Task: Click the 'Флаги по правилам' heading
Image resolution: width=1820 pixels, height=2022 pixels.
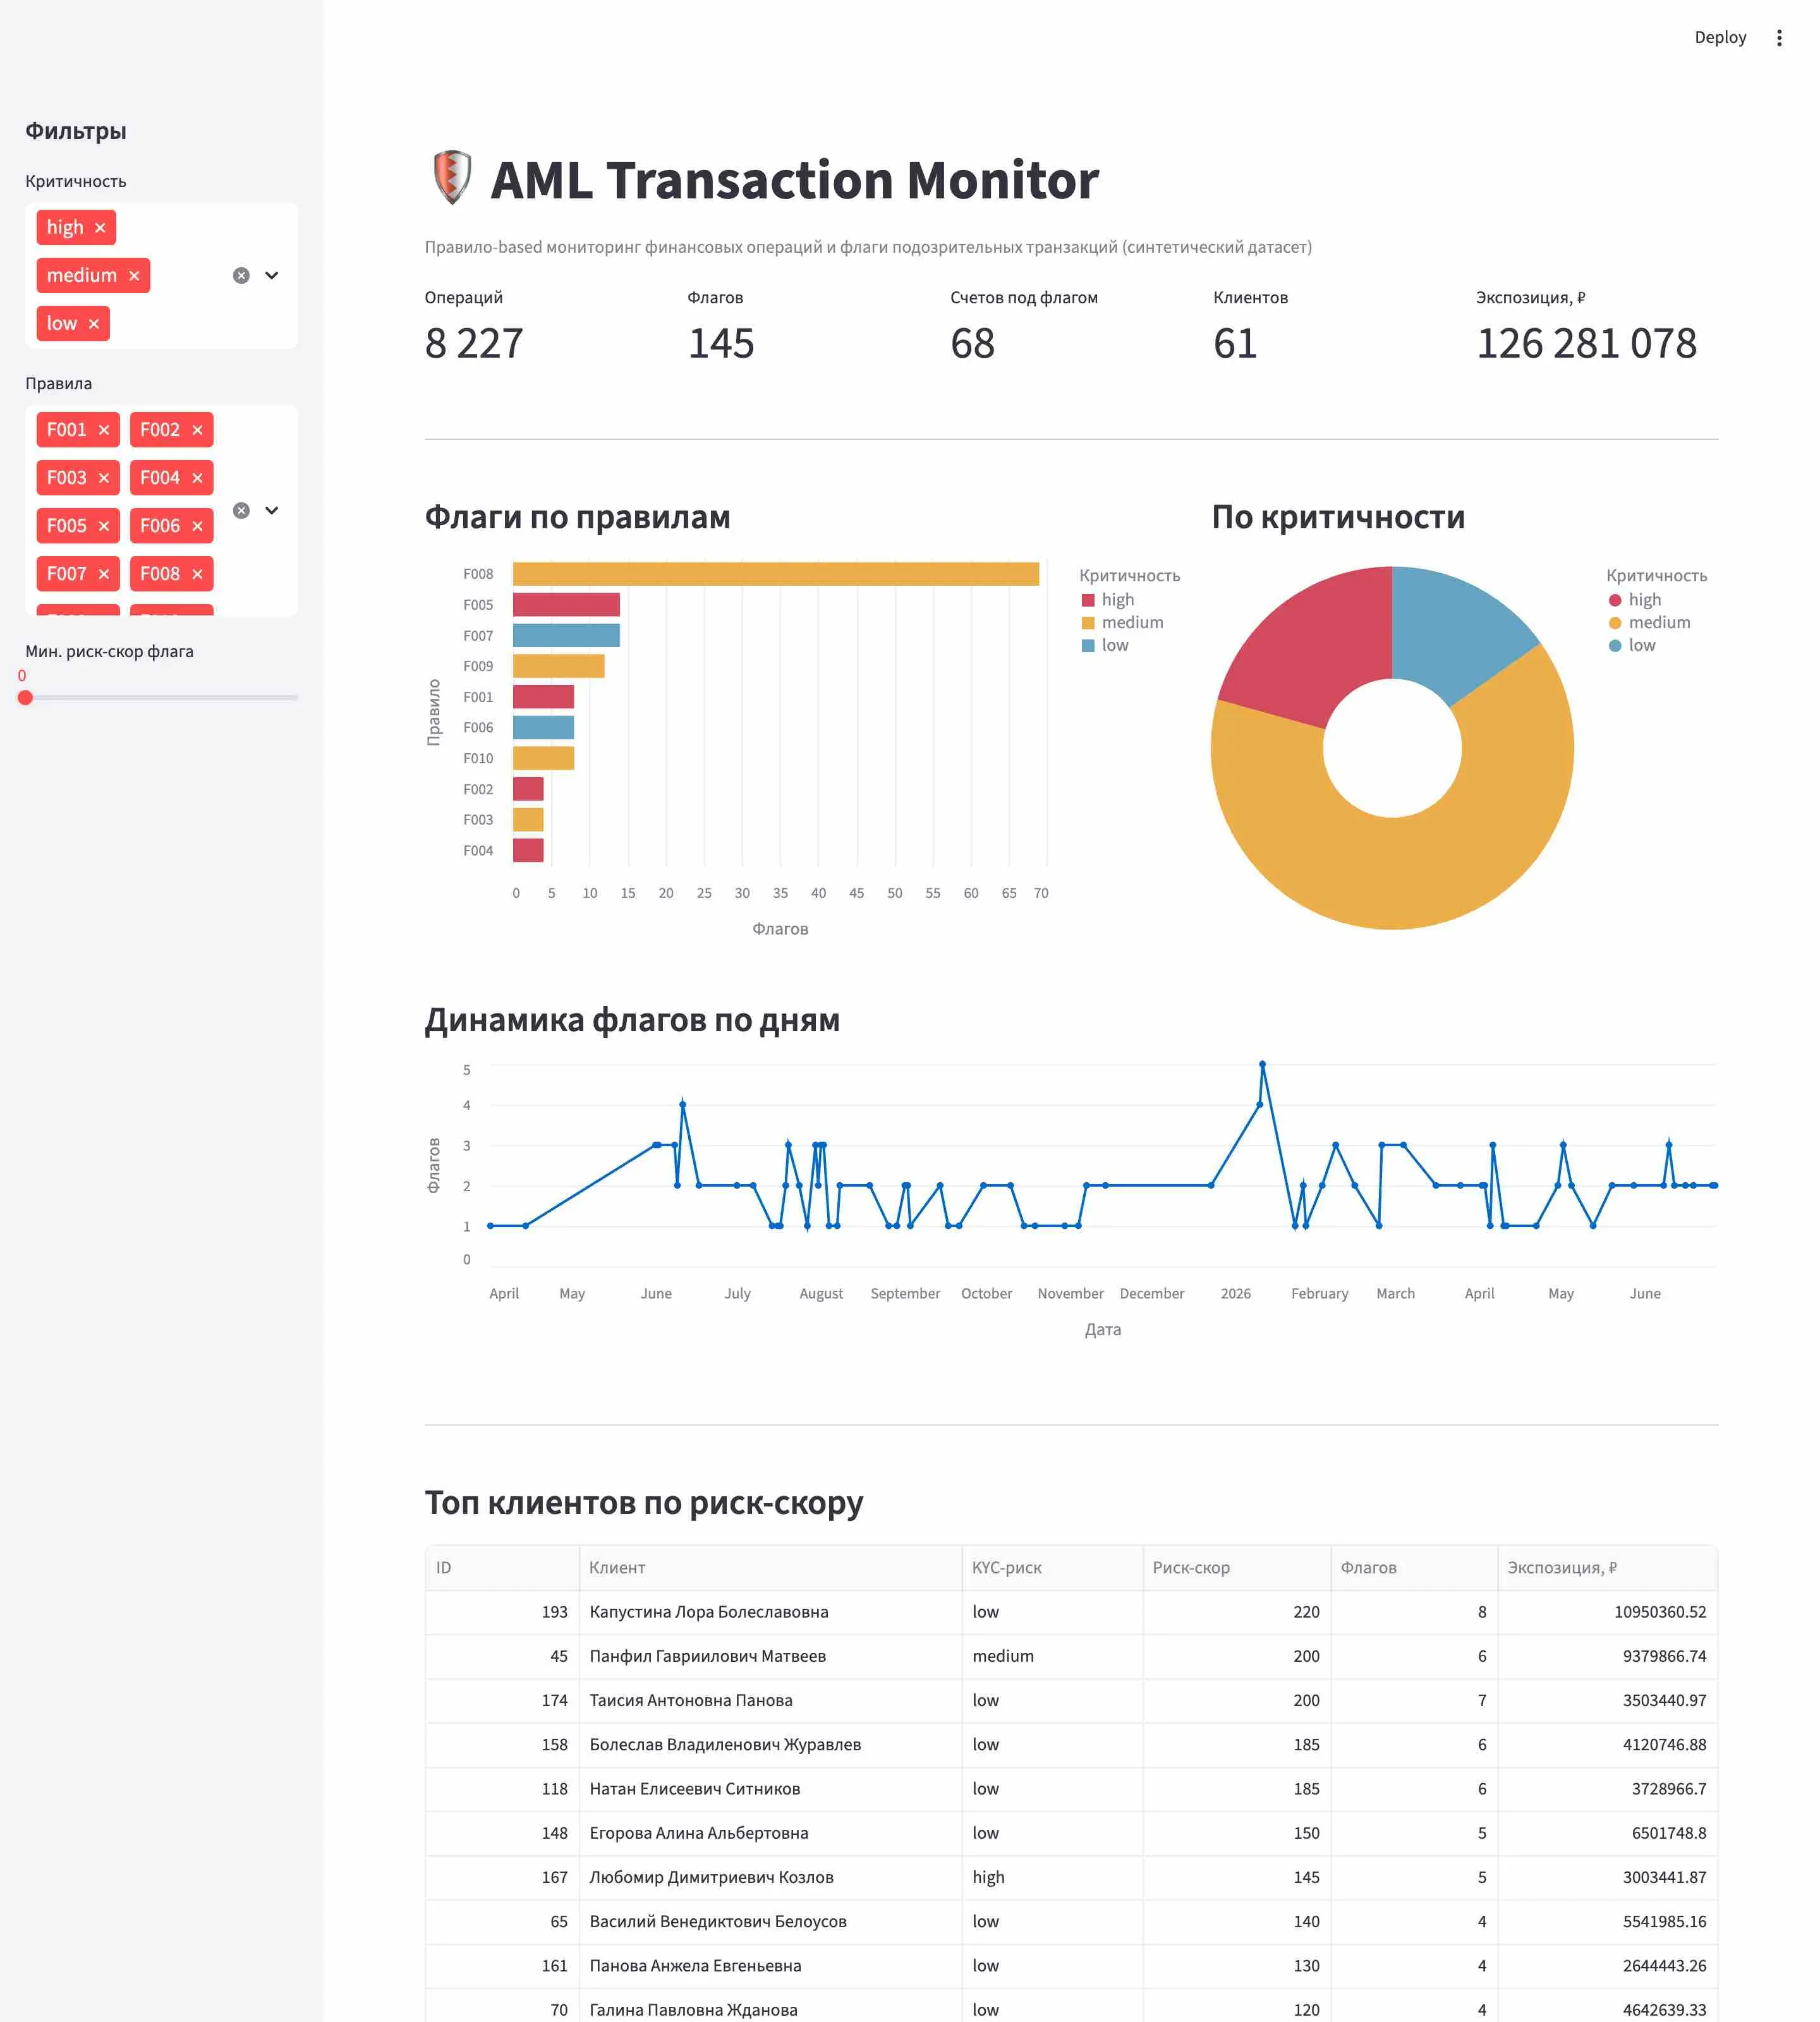Action: coord(577,517)
